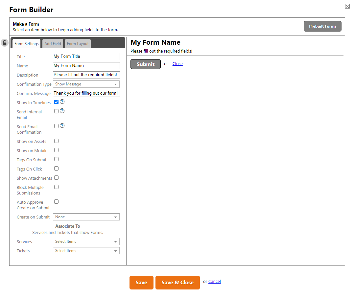
Task: Enable Show on Mobile
Action: pos(56,150)
